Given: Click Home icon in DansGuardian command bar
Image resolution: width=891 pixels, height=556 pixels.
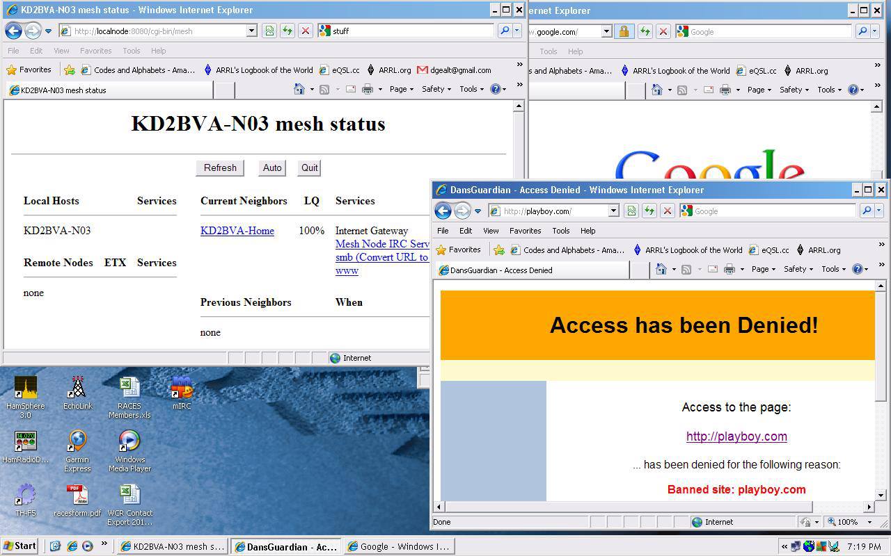Looking at the screenshot, I should pyautogui.click(x=661, y=269).
